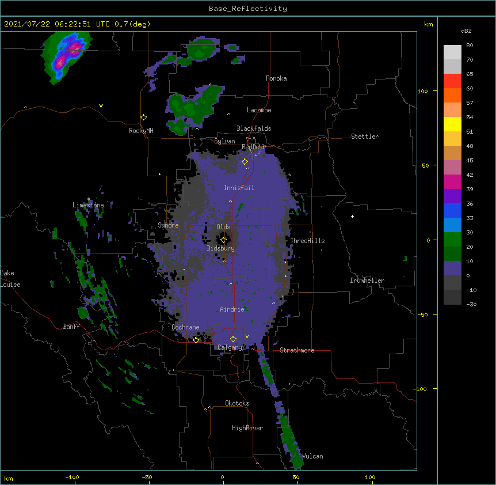
Task: Click the Olds city label
Action: (x=223, y=227)
